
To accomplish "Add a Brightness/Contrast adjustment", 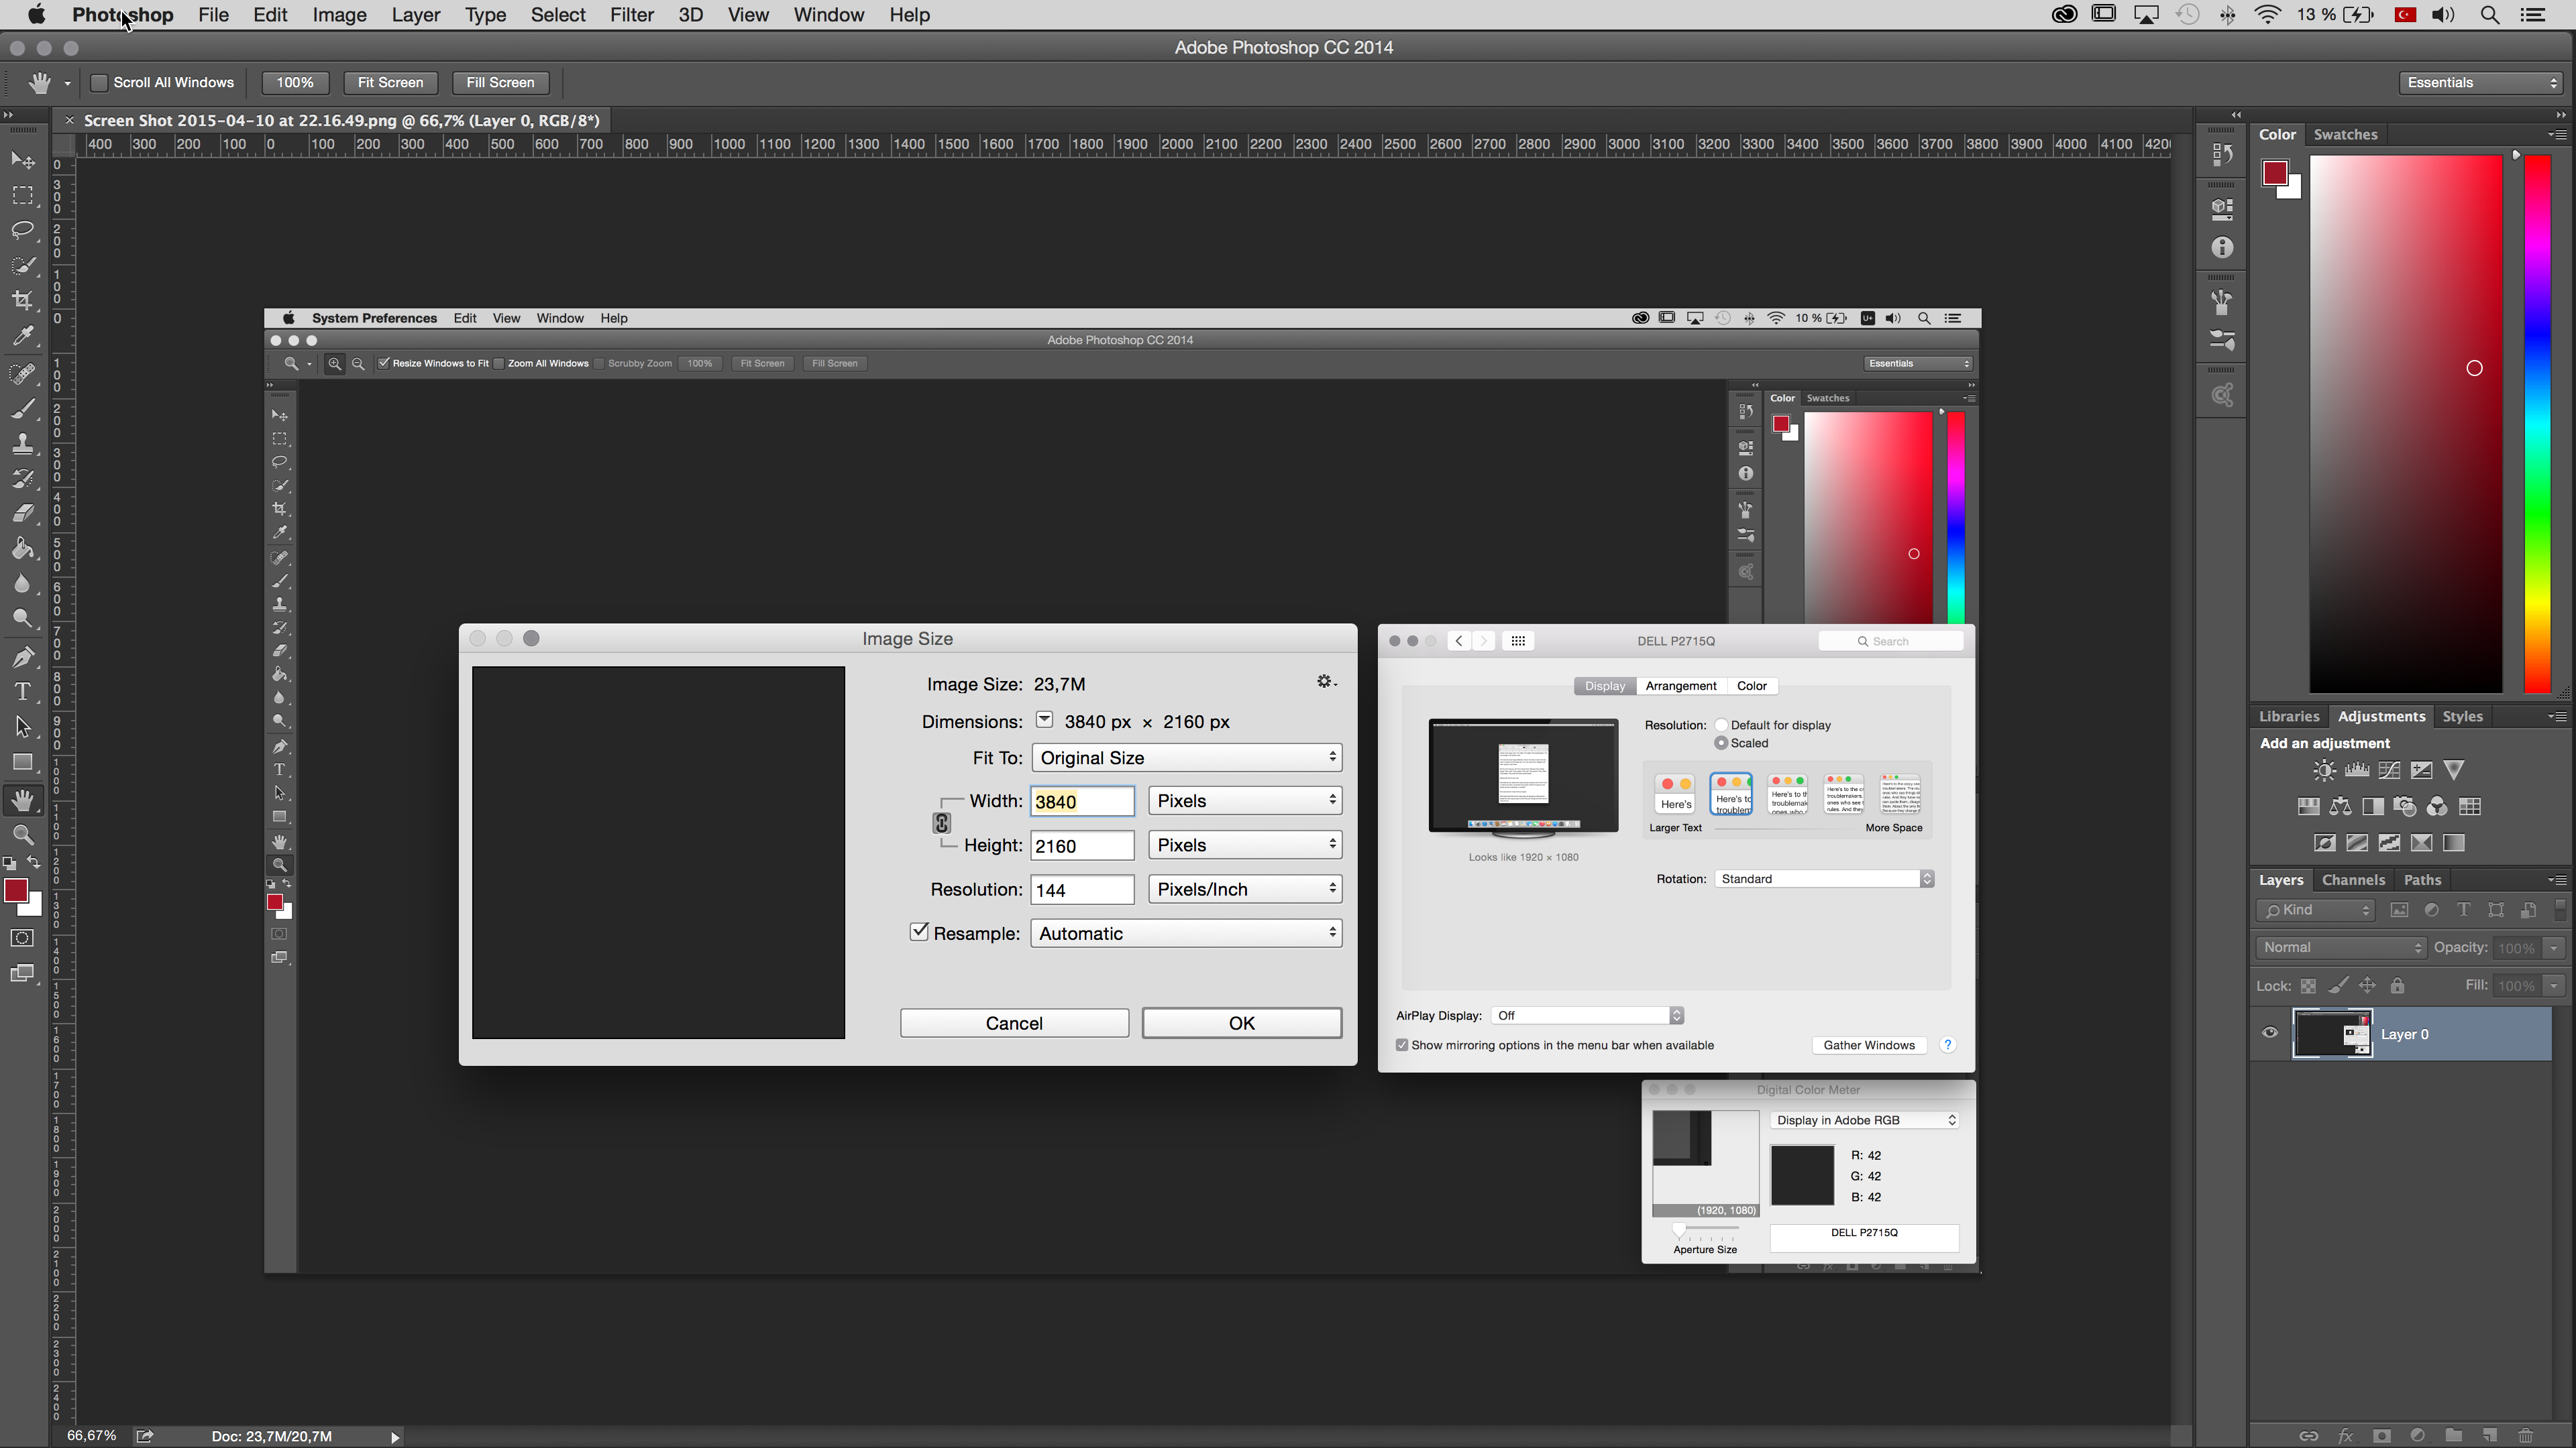I will [2324, 770].
